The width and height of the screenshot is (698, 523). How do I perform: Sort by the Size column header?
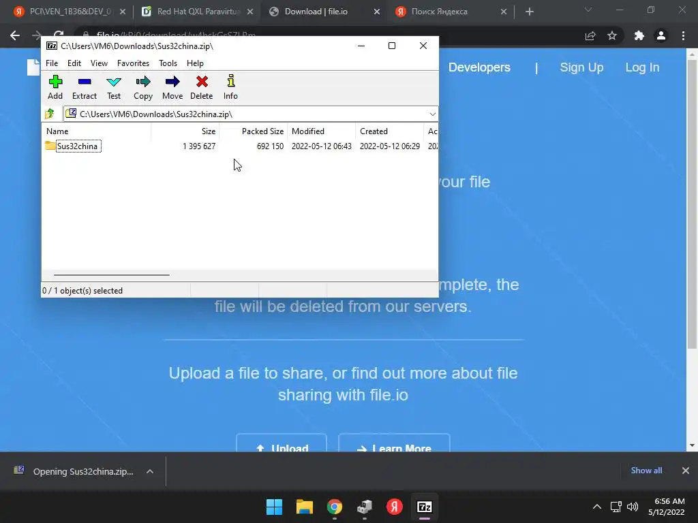185,131
